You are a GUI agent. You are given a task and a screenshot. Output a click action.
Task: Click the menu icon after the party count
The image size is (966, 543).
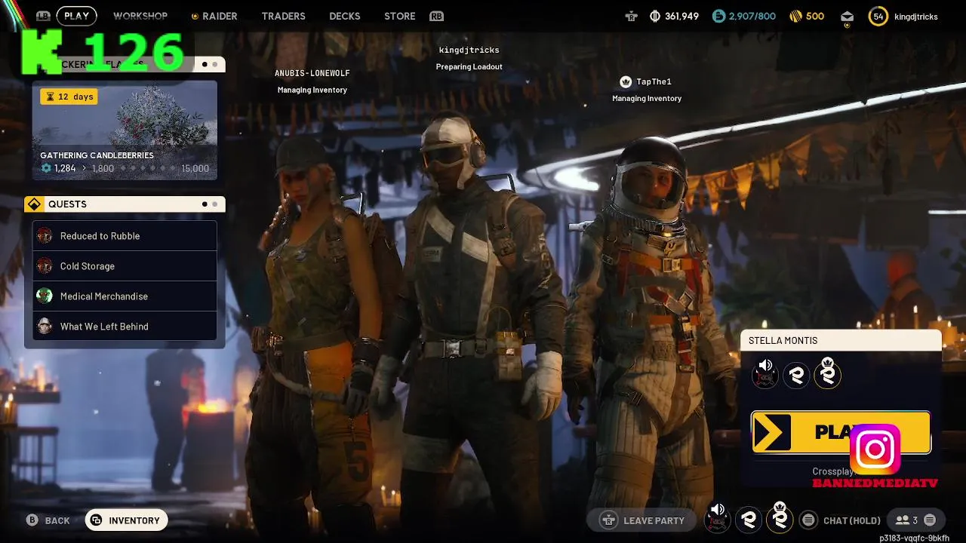(x=930, y=520)
